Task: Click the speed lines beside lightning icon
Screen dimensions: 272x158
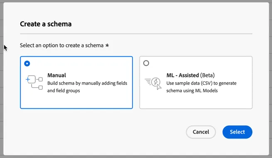Action: [148, 81]
